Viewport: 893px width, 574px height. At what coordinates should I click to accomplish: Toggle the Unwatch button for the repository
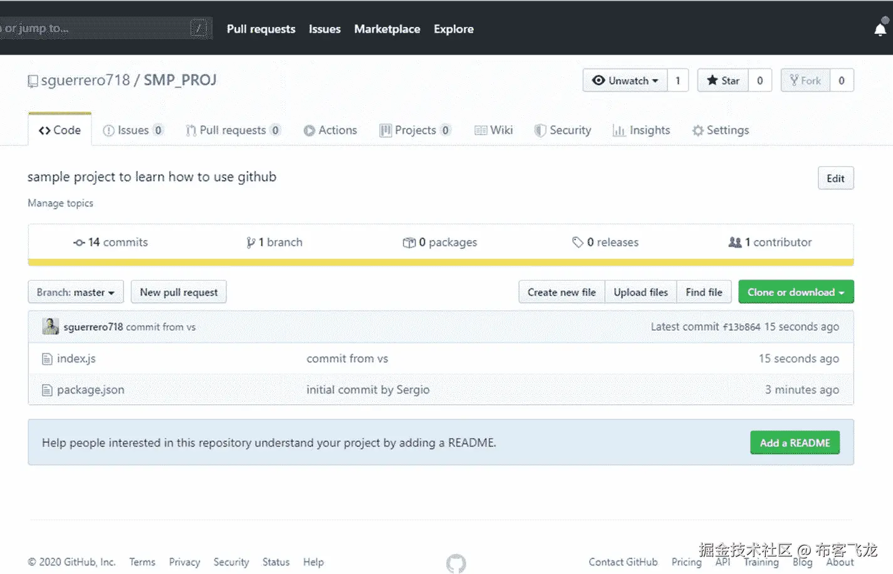coord(625,81)
